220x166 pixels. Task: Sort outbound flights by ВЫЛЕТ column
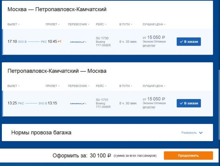(14, 24)
